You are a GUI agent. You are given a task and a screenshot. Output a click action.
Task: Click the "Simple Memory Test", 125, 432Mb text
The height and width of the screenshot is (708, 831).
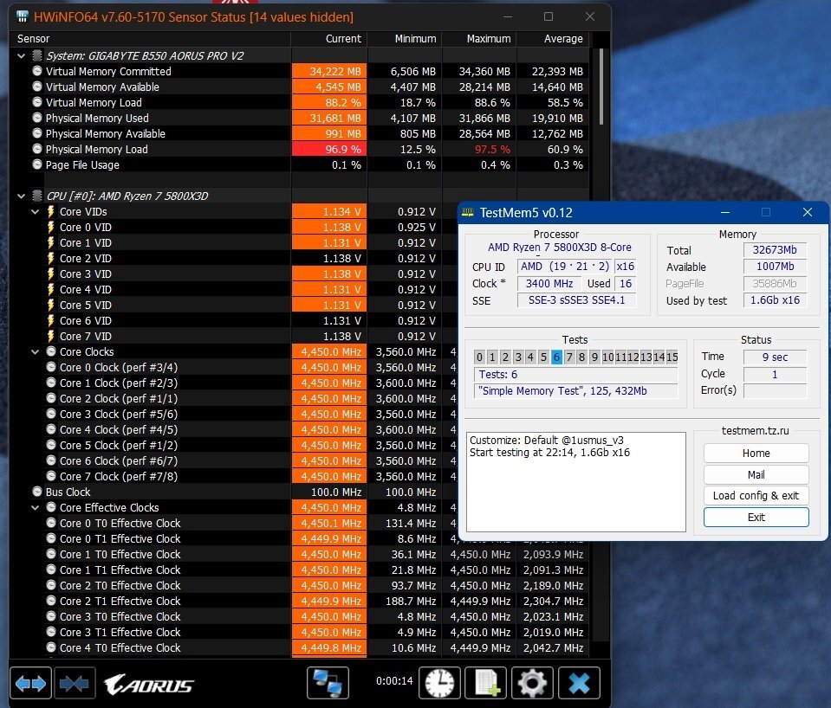point(562,391)
